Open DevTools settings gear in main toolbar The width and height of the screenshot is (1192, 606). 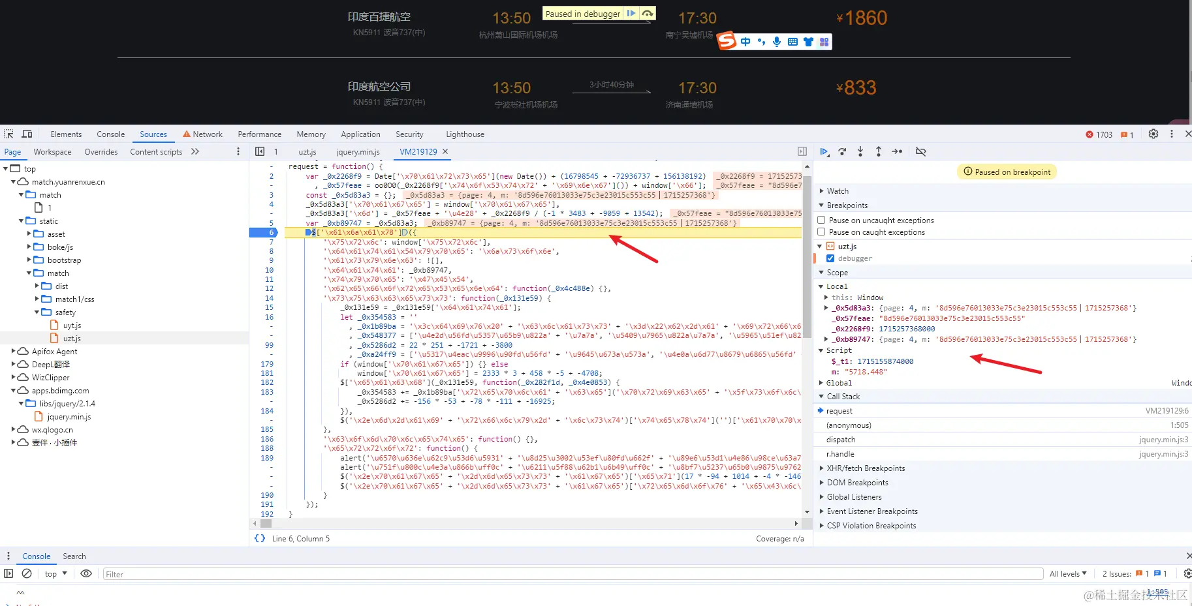coord(1153,134)
